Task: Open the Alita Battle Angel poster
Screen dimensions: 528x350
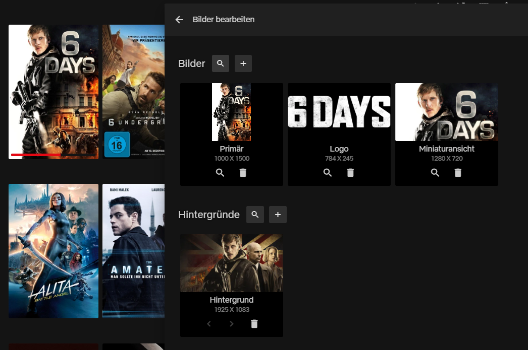Action: click(x=54, y=251)
